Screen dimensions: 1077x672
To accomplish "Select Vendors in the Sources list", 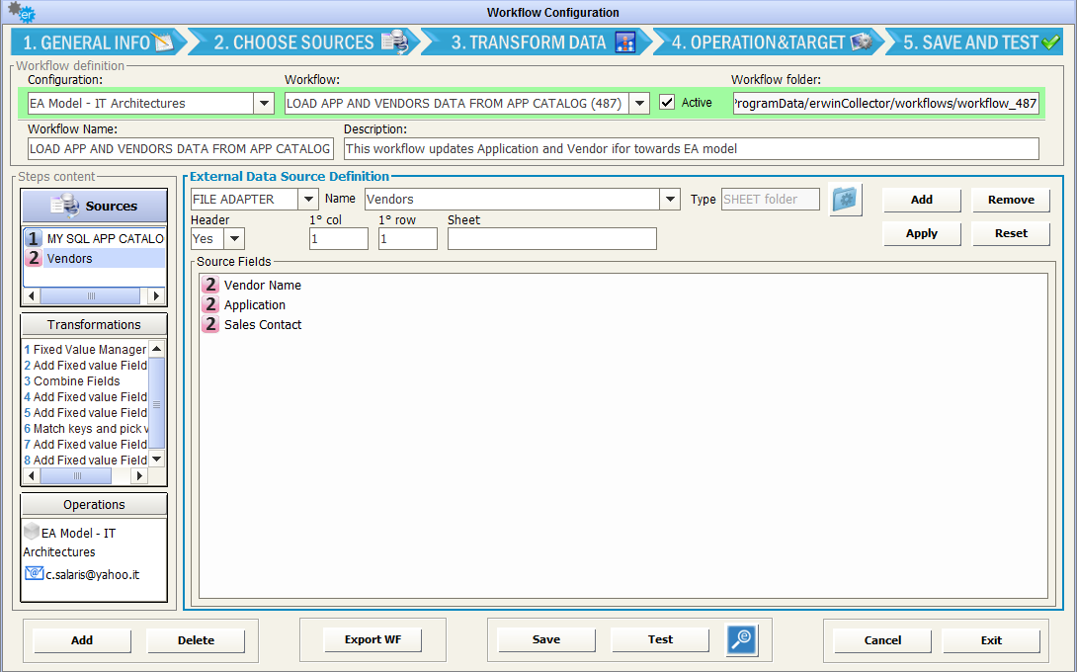I will (95, 258).
